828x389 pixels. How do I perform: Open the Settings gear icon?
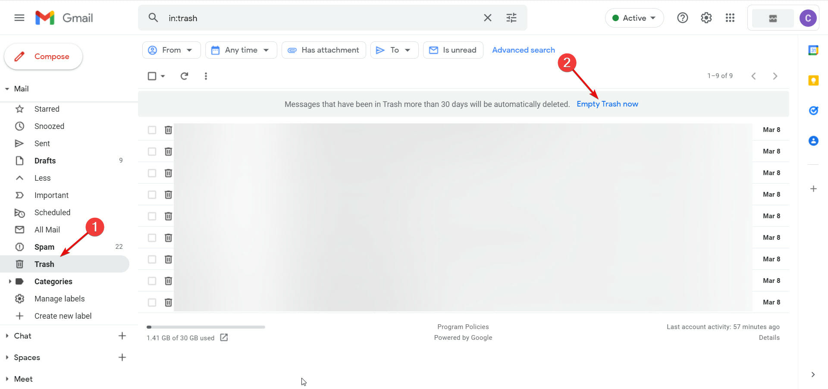point(706,18)
